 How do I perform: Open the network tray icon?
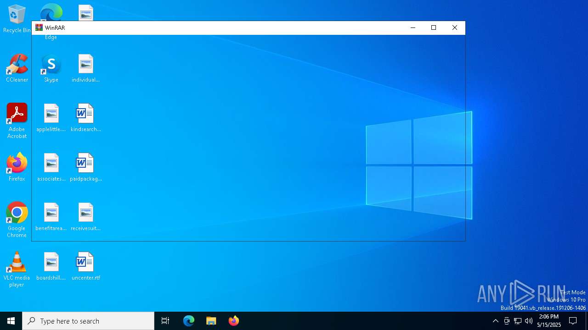pos(518,321)
